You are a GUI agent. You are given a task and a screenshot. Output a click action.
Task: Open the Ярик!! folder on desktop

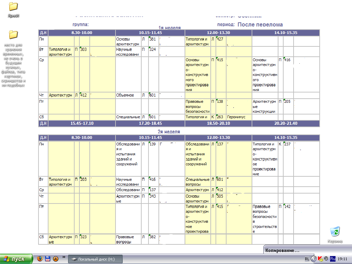(x=13, y=7)
